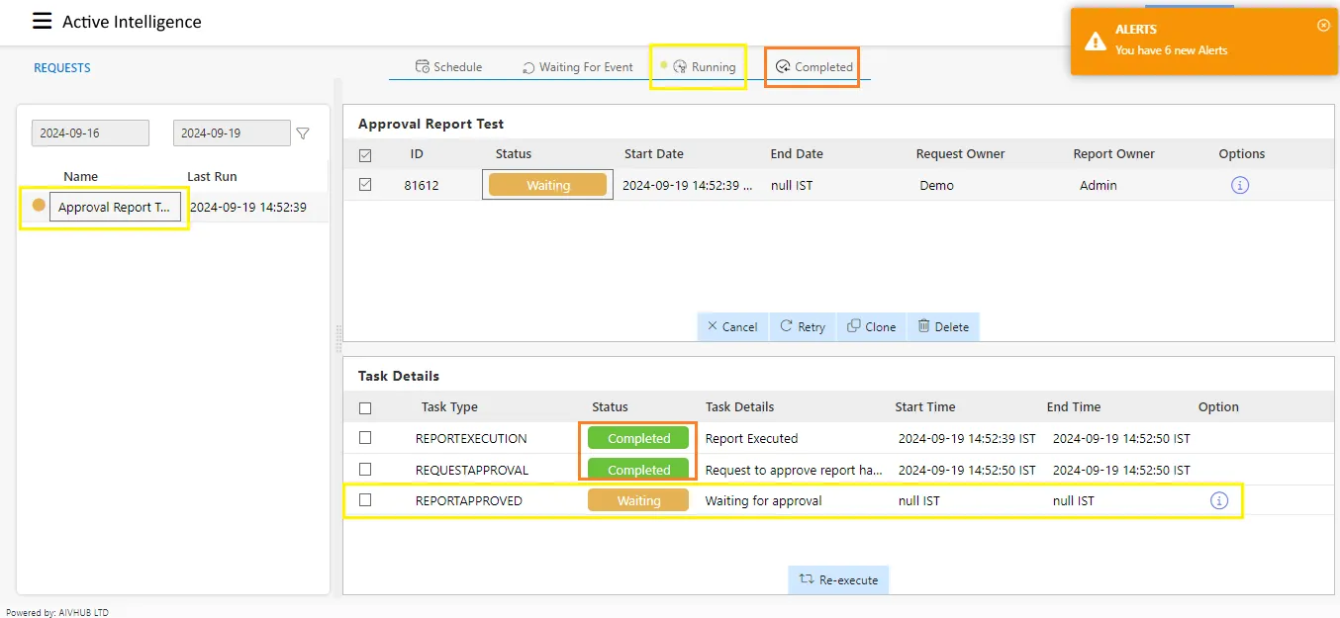This screenshot has width=1340, height=618.
Task: Click the 'Report Executed' task detail
Action: click(751, 438)
